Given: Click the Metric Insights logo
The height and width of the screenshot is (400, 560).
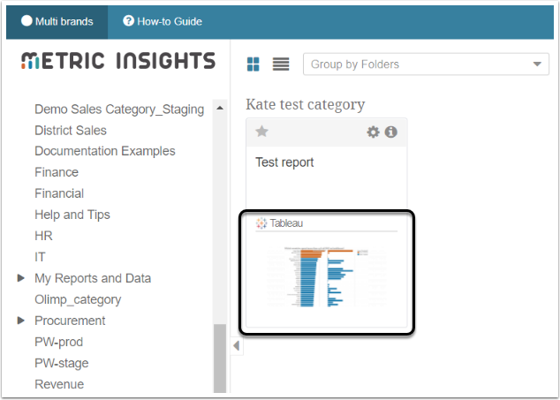Looking at the screenshot, I should pos(117,61).
